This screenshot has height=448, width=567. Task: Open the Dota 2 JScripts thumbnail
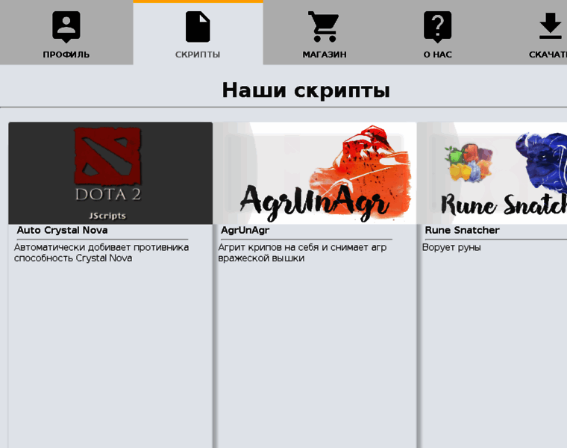110,173
